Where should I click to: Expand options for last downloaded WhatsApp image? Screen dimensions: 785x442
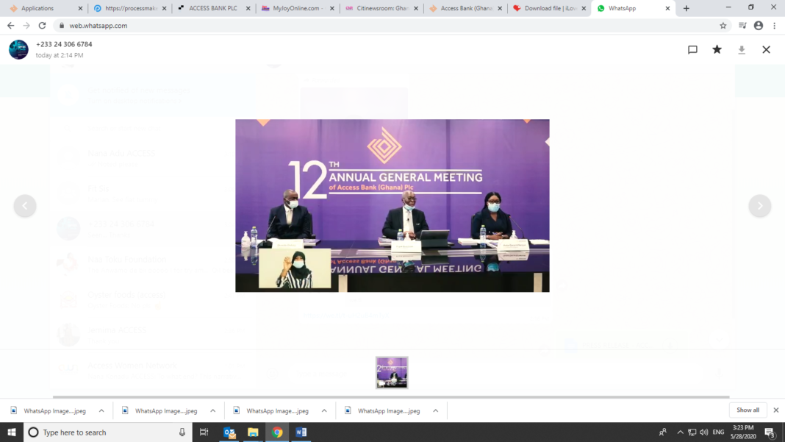[436, 410]
